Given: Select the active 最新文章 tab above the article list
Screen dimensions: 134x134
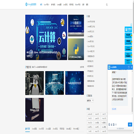Looking at the screenshot, I should pyautogui.click(x=28, y=129).
